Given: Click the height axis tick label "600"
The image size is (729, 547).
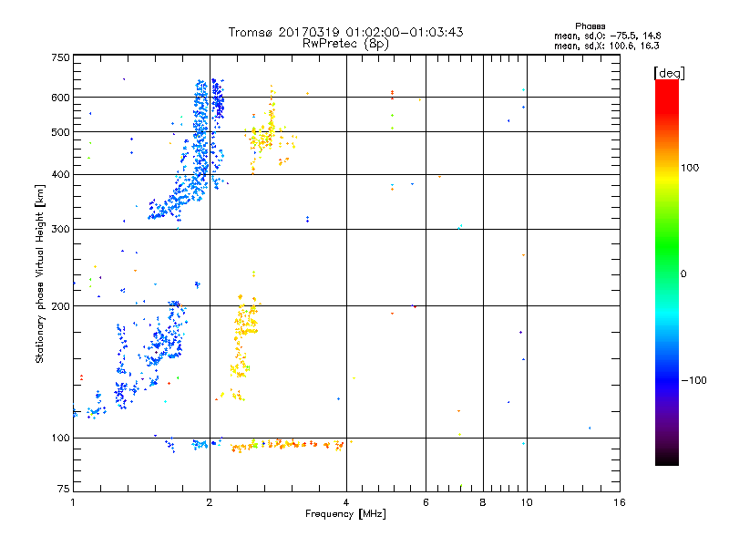Looking at the screenshot, I should pyautogui.click(x=60, y=98).
